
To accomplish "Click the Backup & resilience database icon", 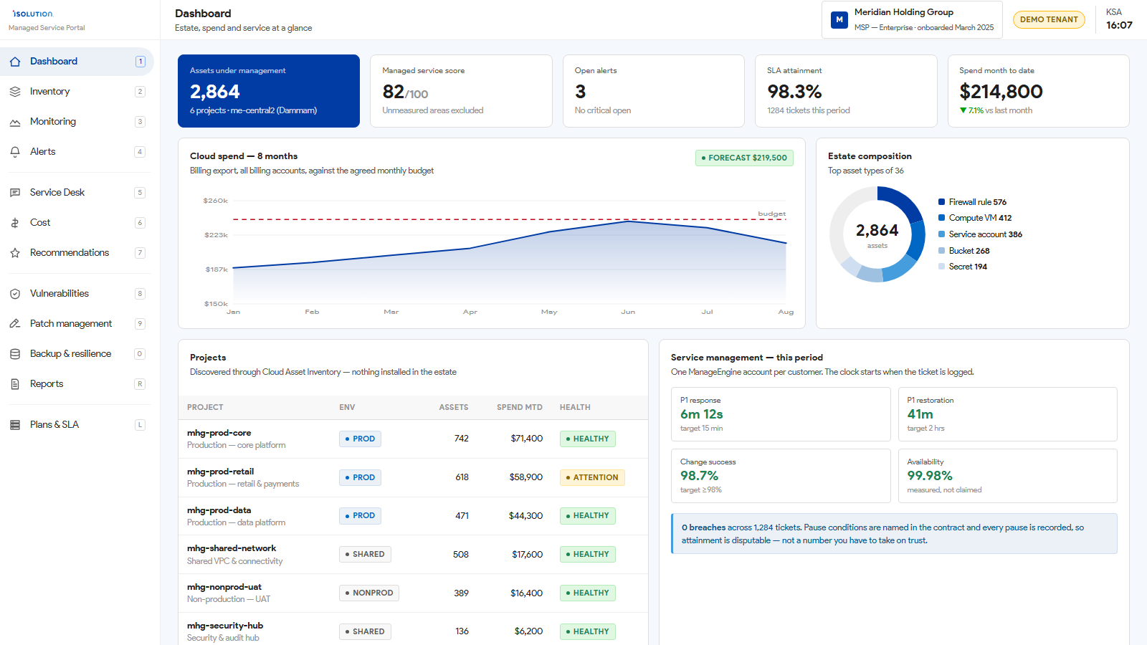I will pyautogui.click(x=15, y=354).
